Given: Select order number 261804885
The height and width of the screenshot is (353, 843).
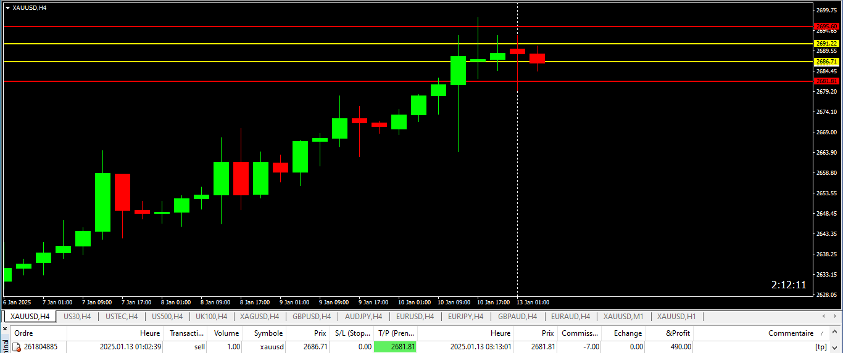Looking at the screenshot, I should point(41,347).
